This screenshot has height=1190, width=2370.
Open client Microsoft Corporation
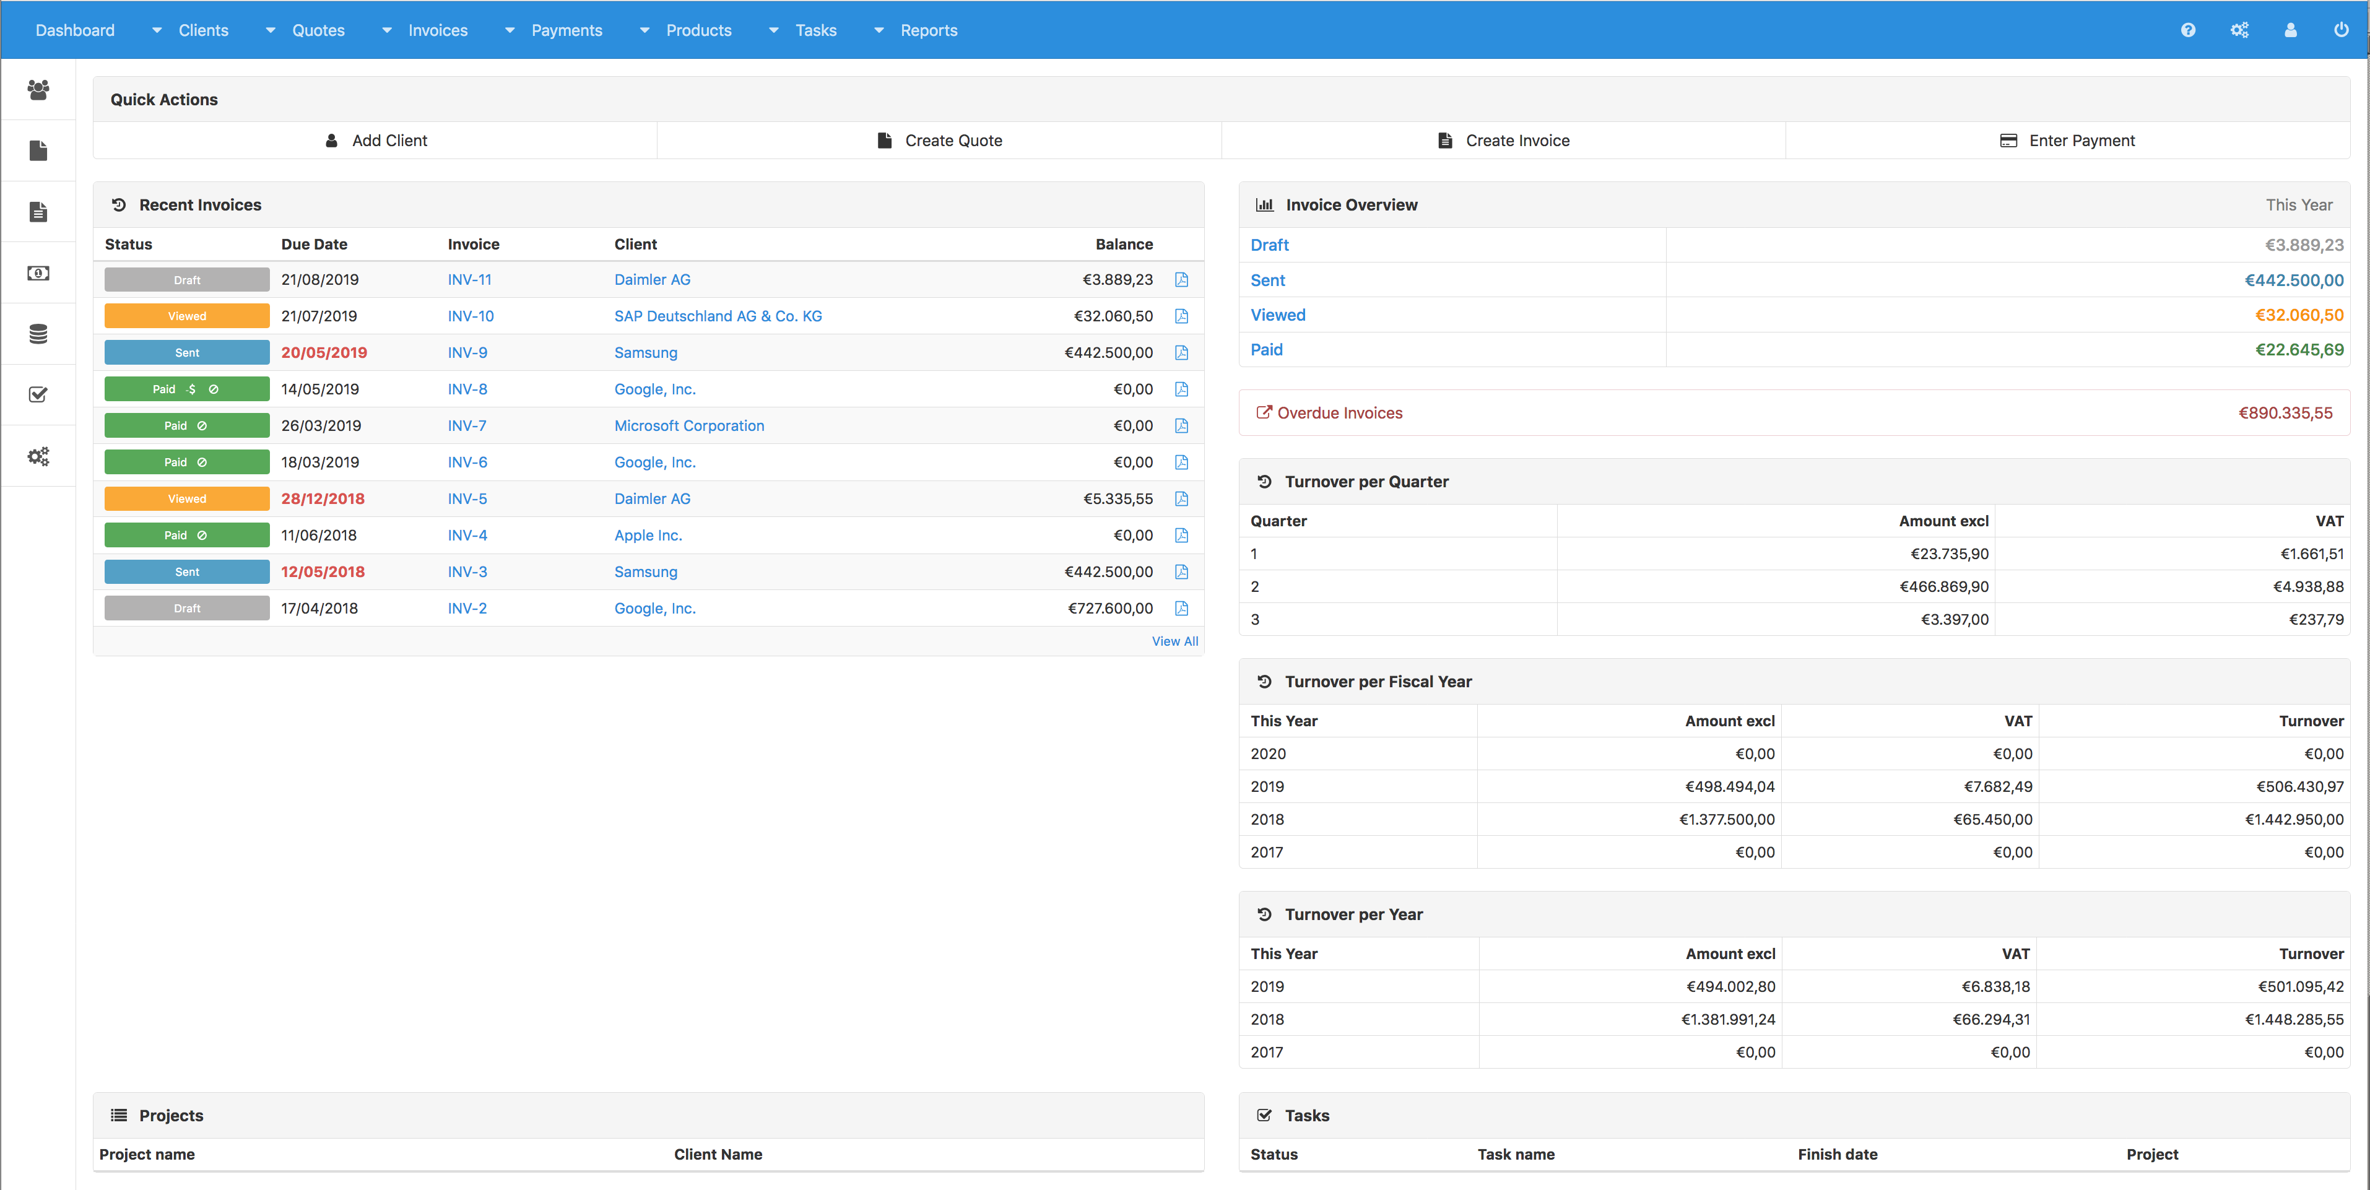[x=689, y=426]
